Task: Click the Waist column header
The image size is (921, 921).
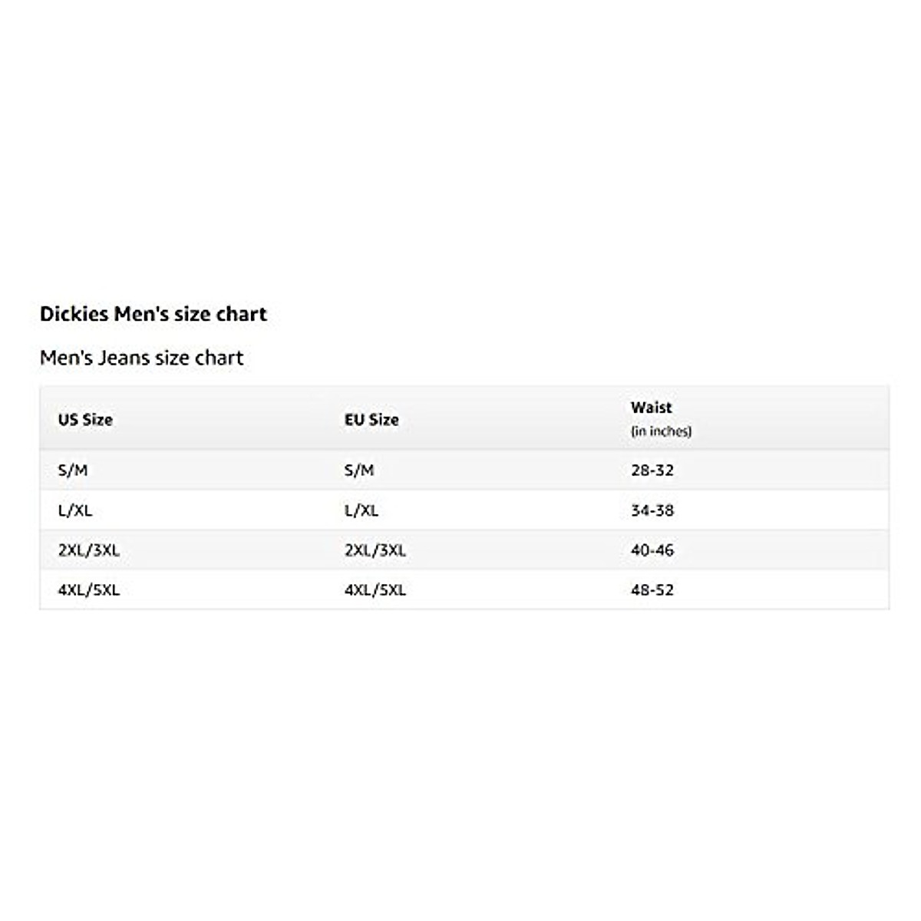Action: tap(651, 408)
